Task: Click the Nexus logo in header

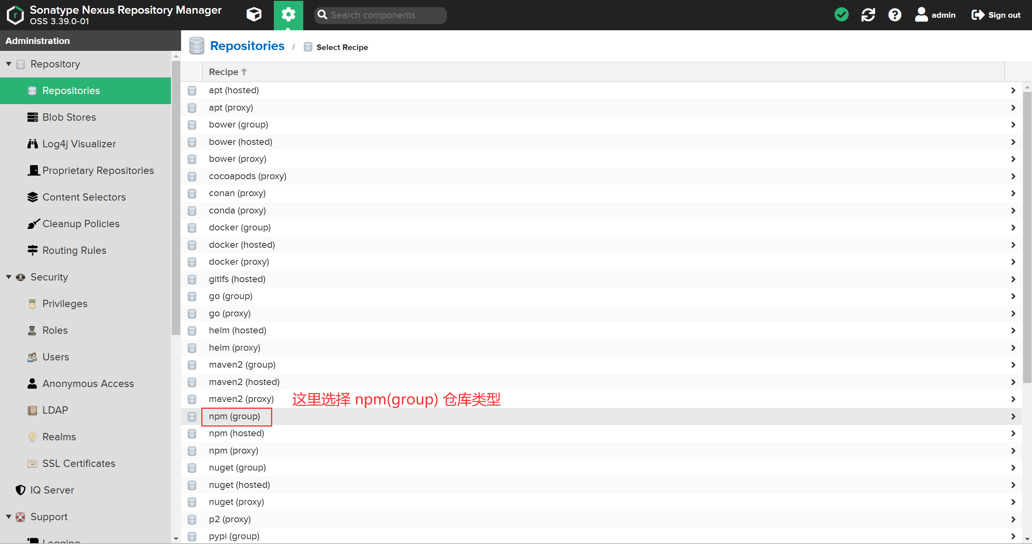Action: pyautogui.click(x=15, y=15)
